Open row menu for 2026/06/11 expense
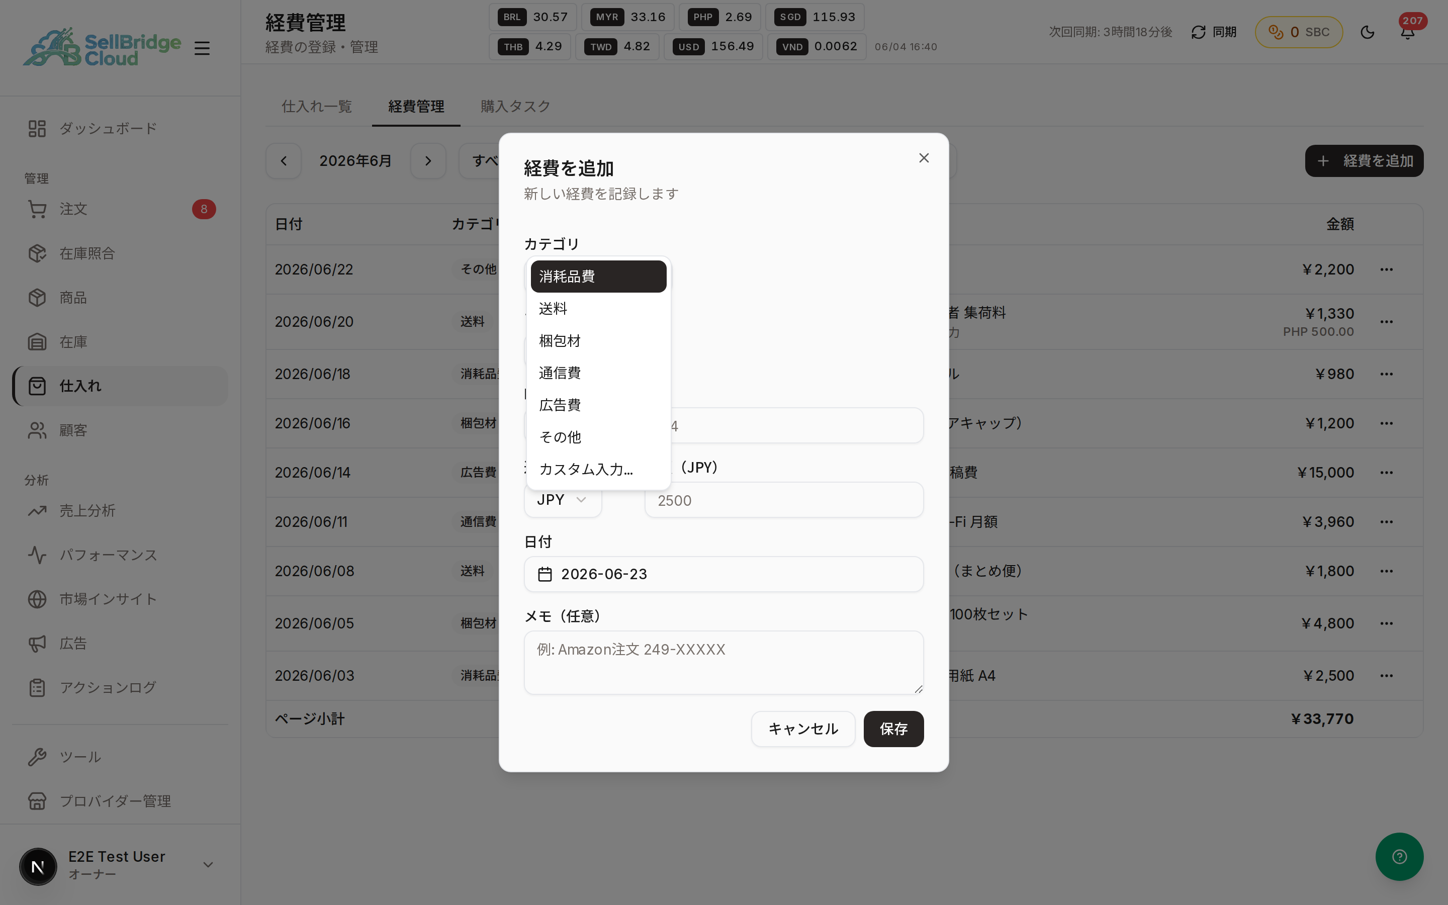The image size is (1448, 905). (x=1386, y=522)
